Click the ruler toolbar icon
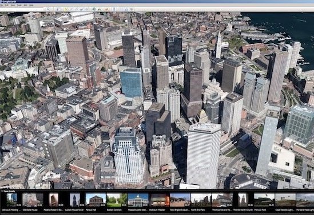 coord(114,9)
